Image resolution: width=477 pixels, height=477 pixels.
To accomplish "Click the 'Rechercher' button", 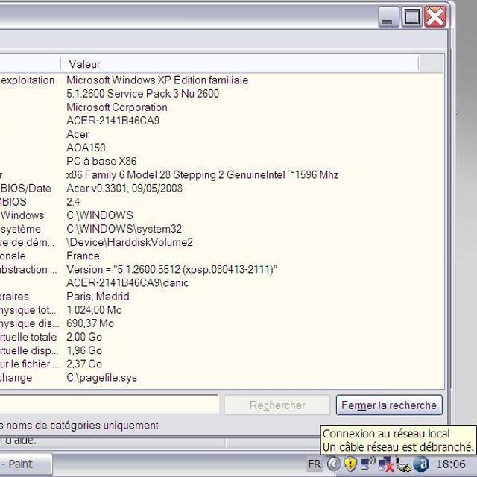I will [x=277, y=405].
